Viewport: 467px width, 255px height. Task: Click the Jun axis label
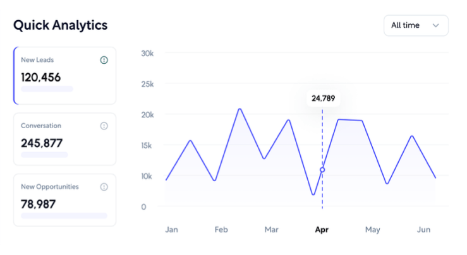click(x=424, y=230)
